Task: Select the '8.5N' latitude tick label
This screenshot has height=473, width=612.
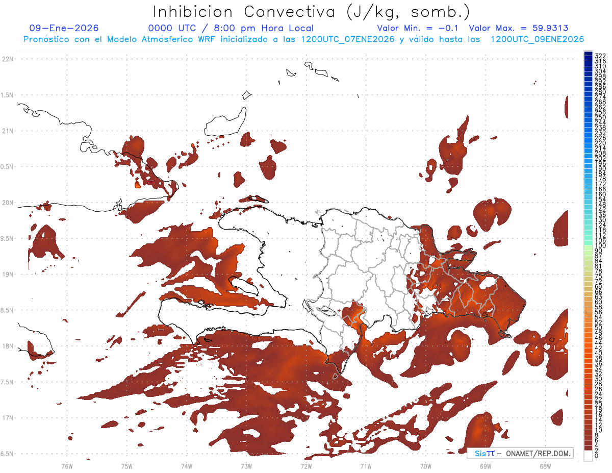Action: [x=7, y=310]
